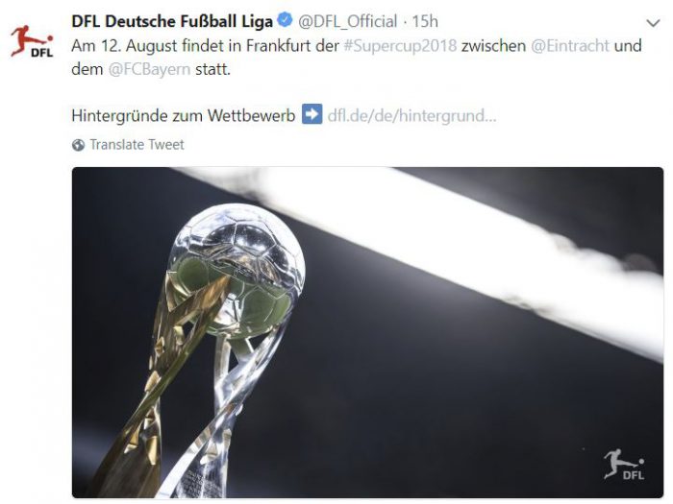The height and width of the screenshot is (504, 673).
Task: Enlarge the Supercup trophy photo
Action: tap(367, 332)
